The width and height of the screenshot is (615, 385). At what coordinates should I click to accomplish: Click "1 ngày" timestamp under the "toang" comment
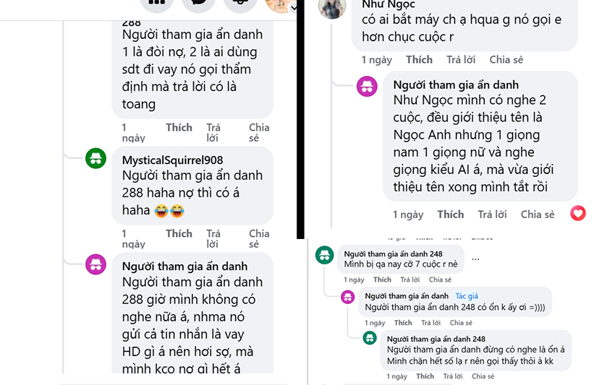coord(133,132)
